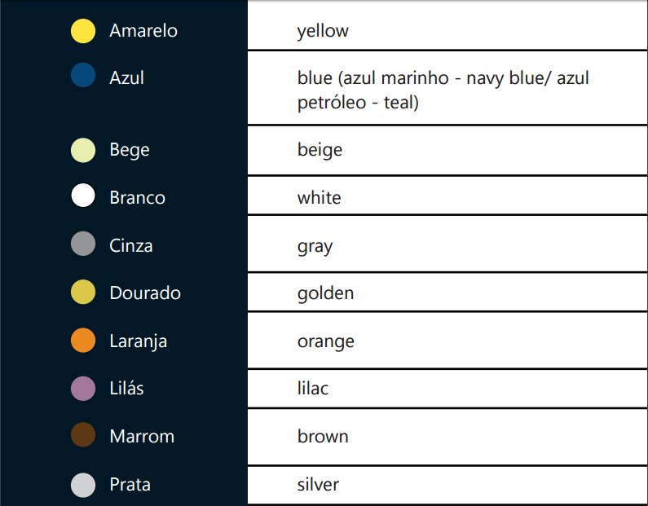
Task: Select the word Dourado
Action: (145, 293)
